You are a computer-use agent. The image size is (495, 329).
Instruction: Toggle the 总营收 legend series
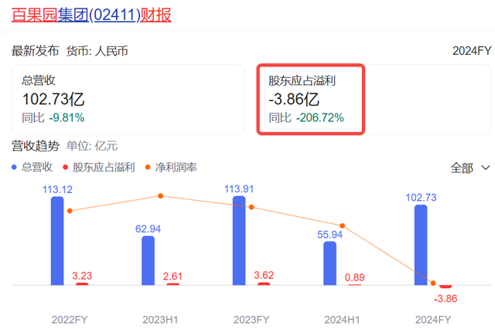32,167
